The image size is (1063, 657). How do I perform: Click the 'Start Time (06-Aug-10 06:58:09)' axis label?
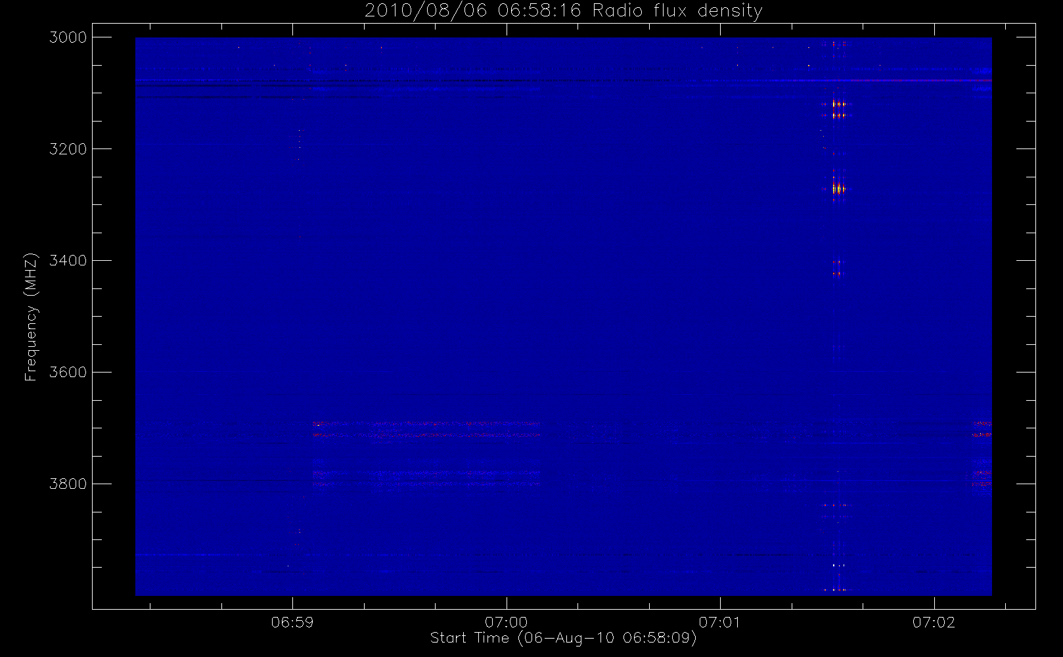point(563,638)
